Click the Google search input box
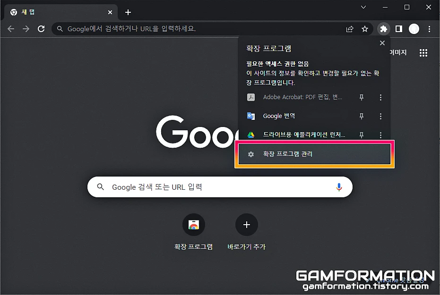Viewport: 440px width, 295px height. (x=220, y=187)
